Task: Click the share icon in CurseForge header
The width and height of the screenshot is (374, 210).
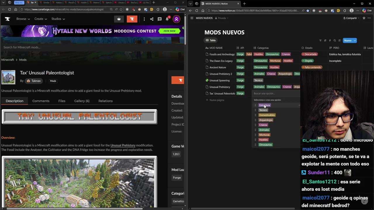Action: coord(152,19)
